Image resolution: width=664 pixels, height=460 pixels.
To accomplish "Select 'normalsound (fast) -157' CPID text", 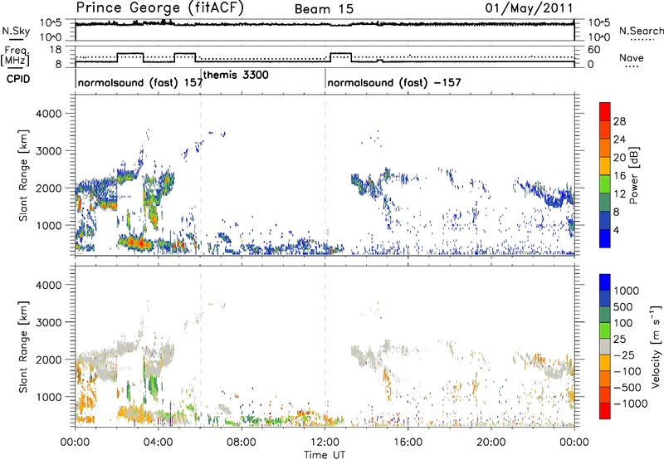I will point(394,82).
